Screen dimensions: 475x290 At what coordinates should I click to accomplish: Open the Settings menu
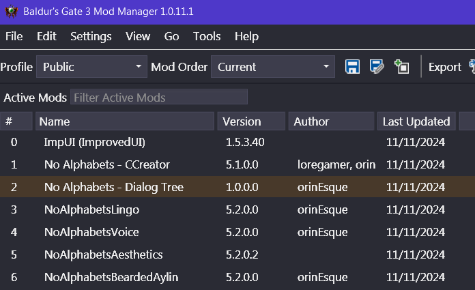(91, 37)
